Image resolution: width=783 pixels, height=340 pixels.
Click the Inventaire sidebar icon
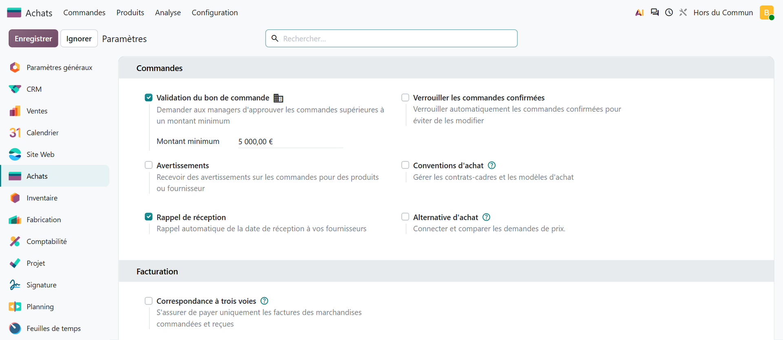tap(15, 198)
